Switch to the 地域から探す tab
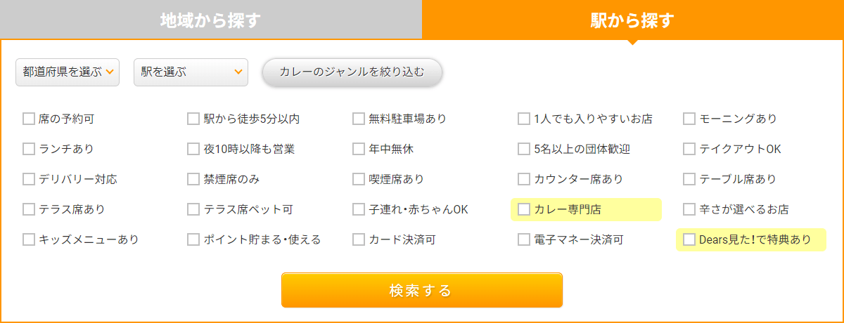844x323 pixels. [x=210, y=20]
